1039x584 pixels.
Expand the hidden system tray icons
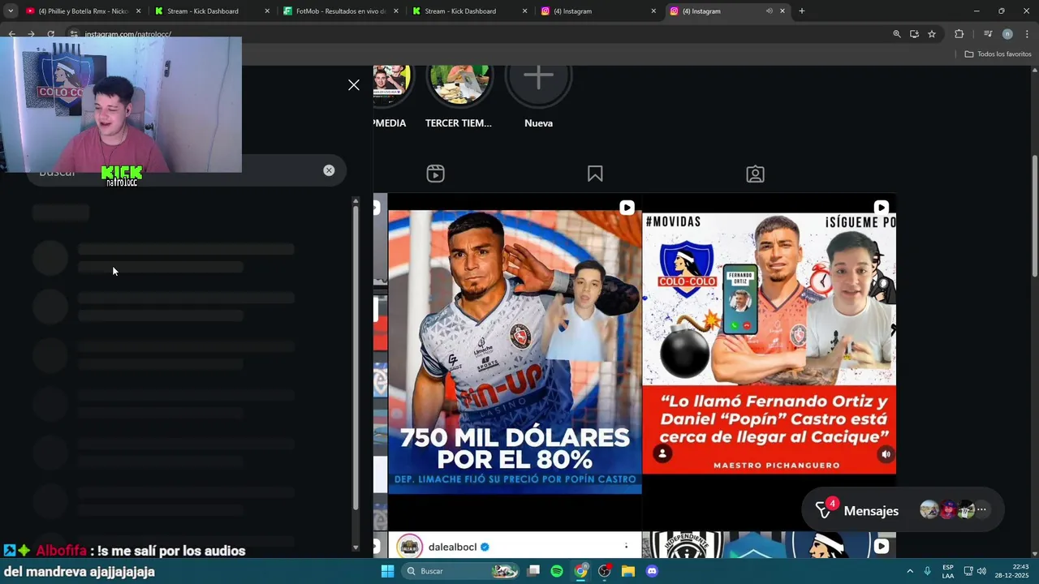(910, 571)
